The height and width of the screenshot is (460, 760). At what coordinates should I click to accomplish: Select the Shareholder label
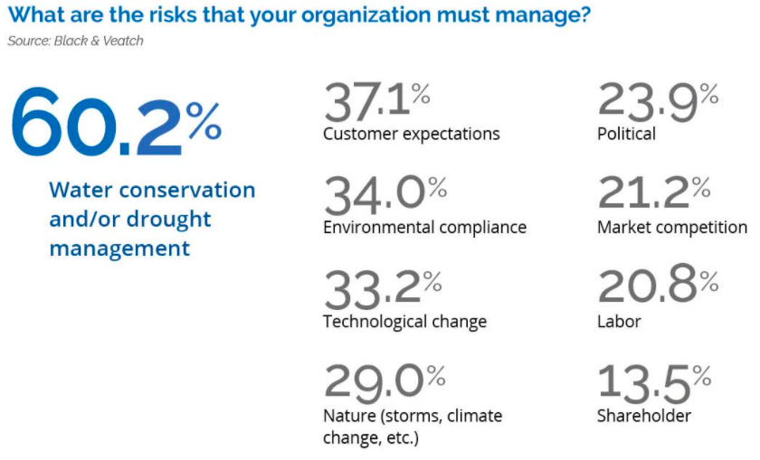tap(643, 416)
